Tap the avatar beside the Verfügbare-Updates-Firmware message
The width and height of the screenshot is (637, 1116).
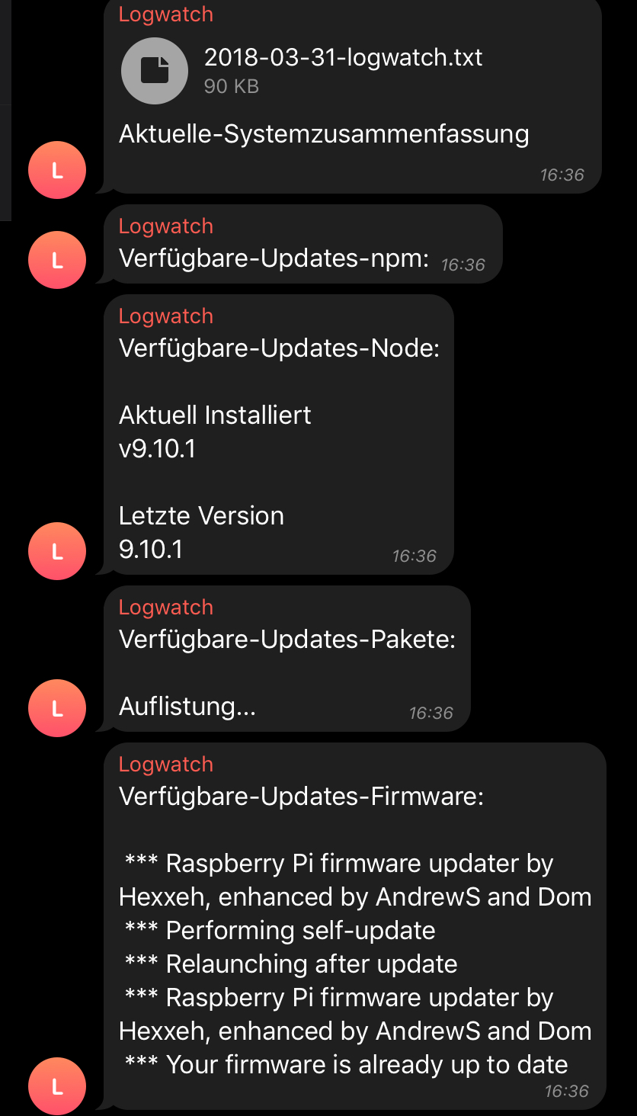point(57,1086)
